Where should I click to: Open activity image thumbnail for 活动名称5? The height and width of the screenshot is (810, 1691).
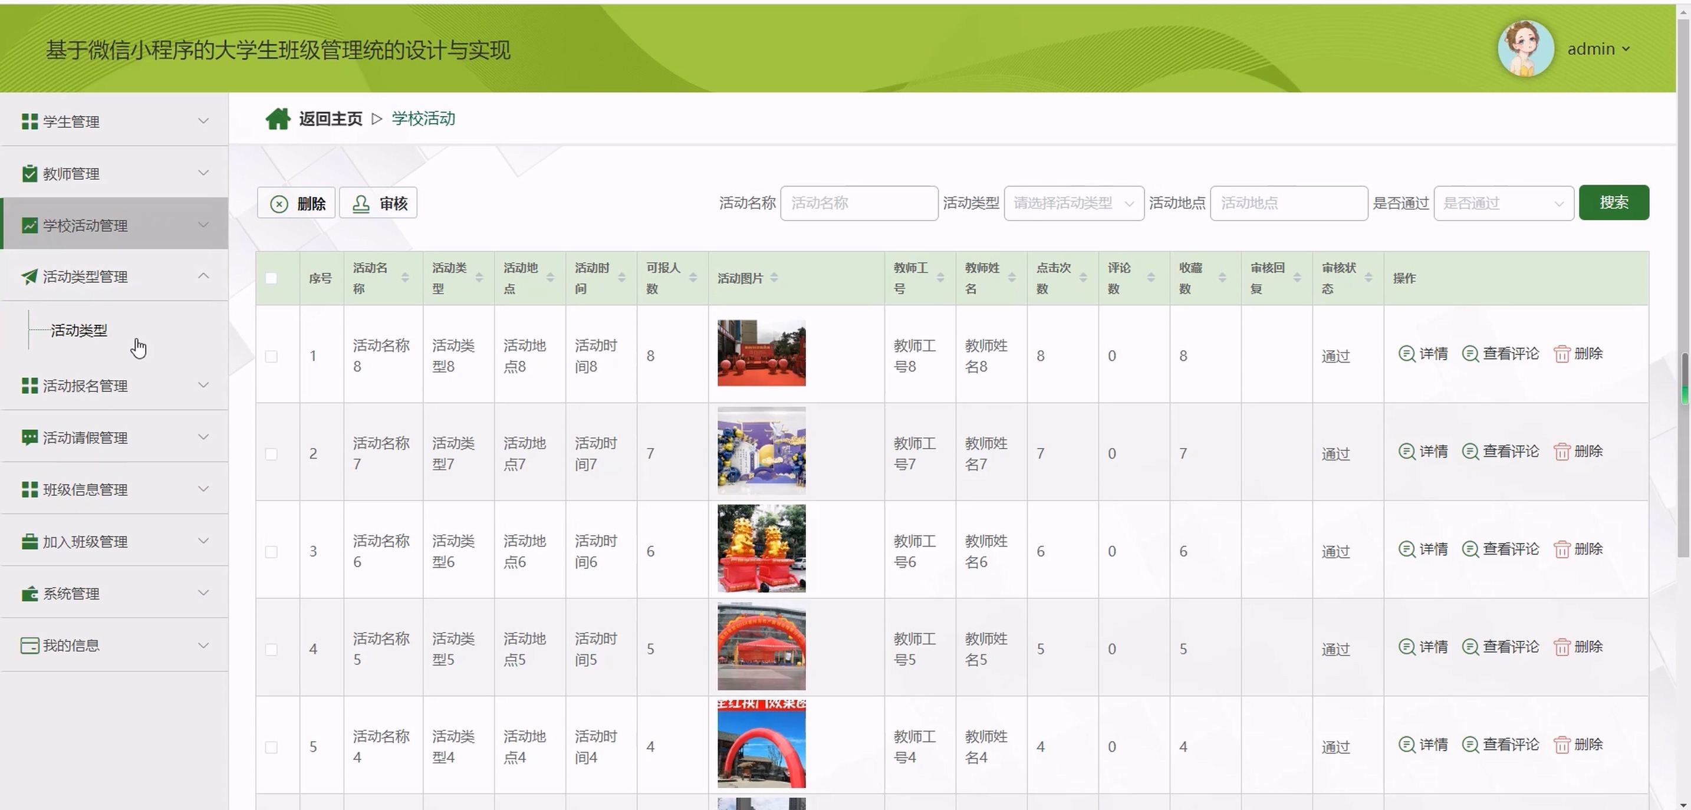click(x=761, y=647)
